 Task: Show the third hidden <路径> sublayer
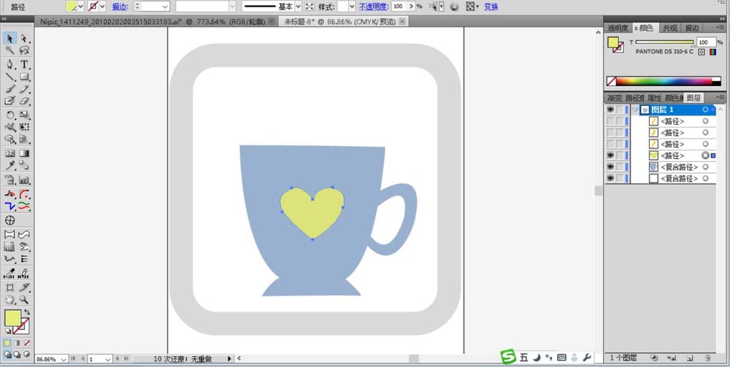610,144
